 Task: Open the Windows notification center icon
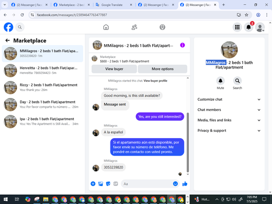coord(264,200)
